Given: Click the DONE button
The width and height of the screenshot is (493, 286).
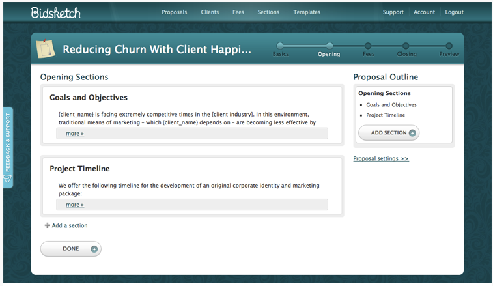Looking at the screenshot, I should click(x=71, y=249).
